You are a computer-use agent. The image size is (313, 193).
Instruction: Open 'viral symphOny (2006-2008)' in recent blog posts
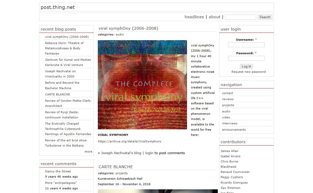tap(67, 37)
